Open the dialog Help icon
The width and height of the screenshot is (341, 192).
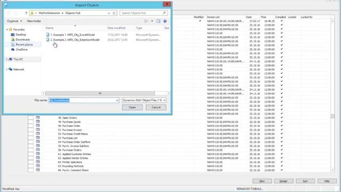point(165,21)
